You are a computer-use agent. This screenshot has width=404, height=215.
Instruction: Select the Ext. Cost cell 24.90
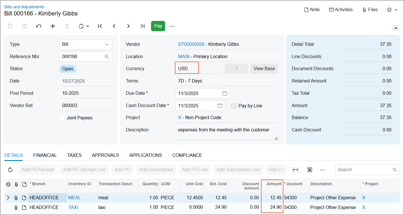216,208
